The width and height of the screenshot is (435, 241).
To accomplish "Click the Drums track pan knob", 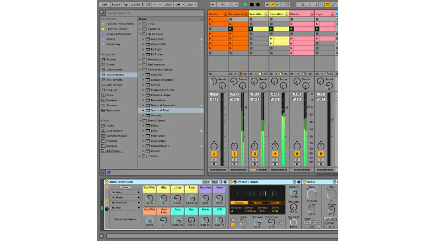I will pyautogui.click(x=214, y=146).
